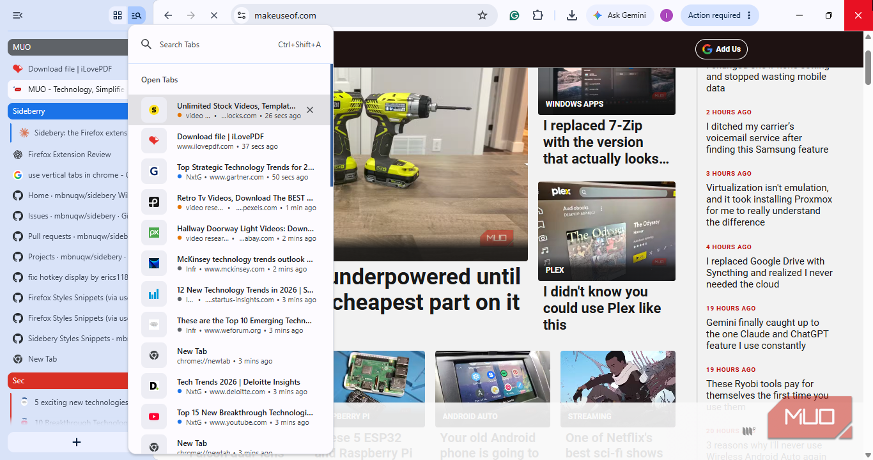This screenshot has width=873, height=460.
Task: Switch to the Download file | iLovePDF sidebar tab
Action: [68, 69]
